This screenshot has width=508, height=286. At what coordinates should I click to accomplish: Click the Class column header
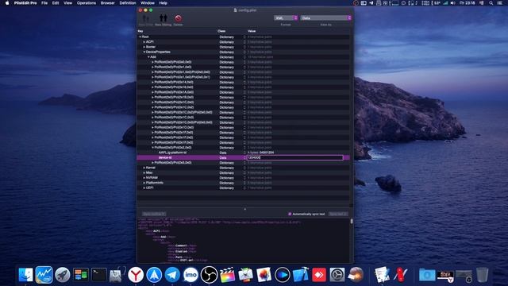[221, 31]
